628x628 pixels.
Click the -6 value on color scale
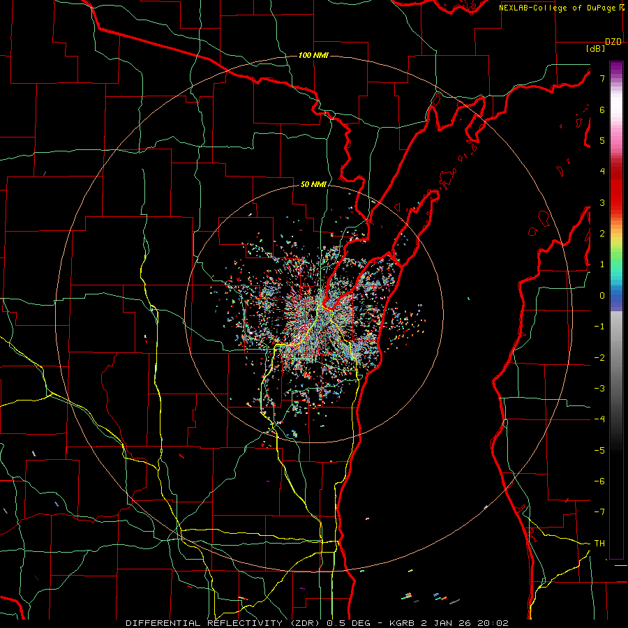point(599,481)
